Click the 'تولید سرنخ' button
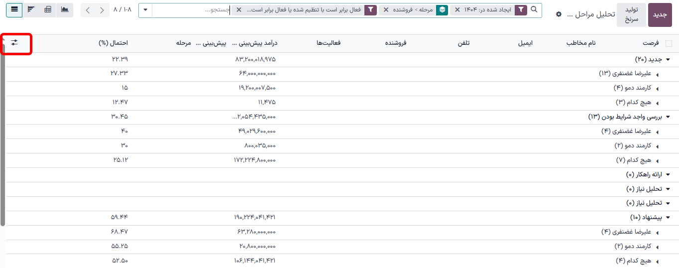The height and width of the screenshot is (268, 679). tap(631, 15)
